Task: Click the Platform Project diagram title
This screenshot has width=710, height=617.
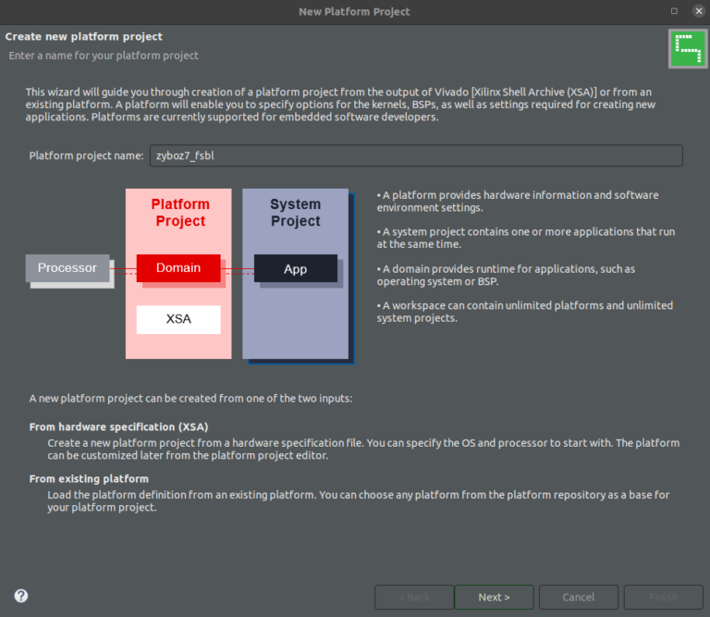Action: [x=180, y=213]
